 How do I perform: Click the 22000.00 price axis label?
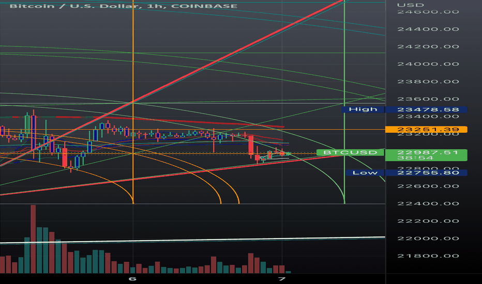pos(428,239)
